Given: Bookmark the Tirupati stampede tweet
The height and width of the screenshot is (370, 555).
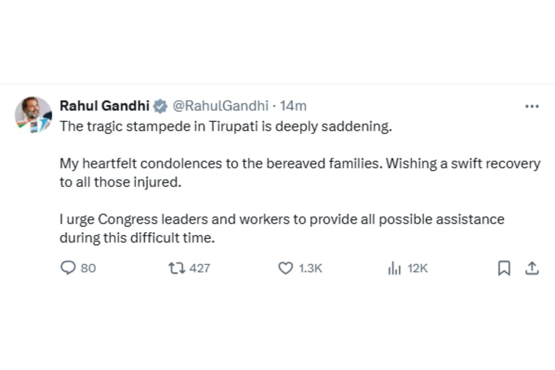Looking at the screenshot, I should pos(504,268).
